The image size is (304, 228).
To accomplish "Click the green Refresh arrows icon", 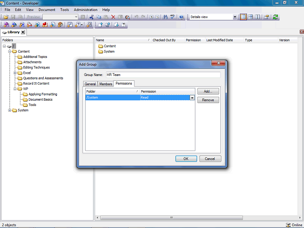I will coord(275,17).
